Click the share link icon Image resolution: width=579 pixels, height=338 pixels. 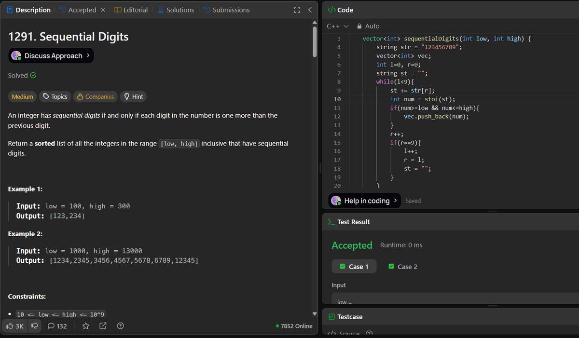coord(103,326)
